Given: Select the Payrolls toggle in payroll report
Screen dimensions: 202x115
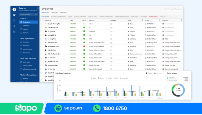Looking at the screenshot, I should click(149, 73).
